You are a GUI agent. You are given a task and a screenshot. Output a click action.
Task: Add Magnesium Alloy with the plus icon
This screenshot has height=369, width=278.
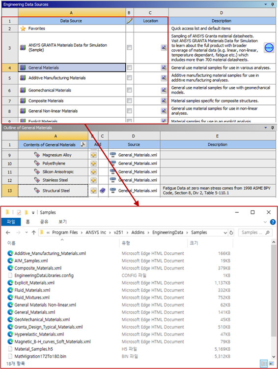[x=93, y=155]
